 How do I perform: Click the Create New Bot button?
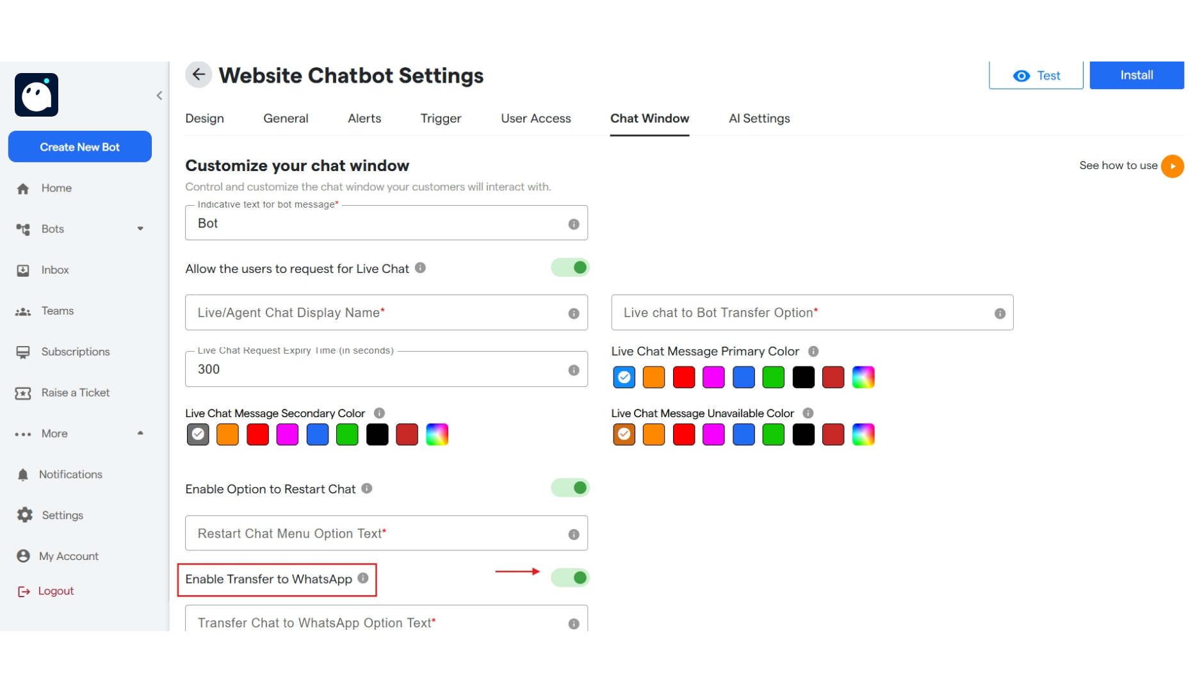[x=79, y=147]
